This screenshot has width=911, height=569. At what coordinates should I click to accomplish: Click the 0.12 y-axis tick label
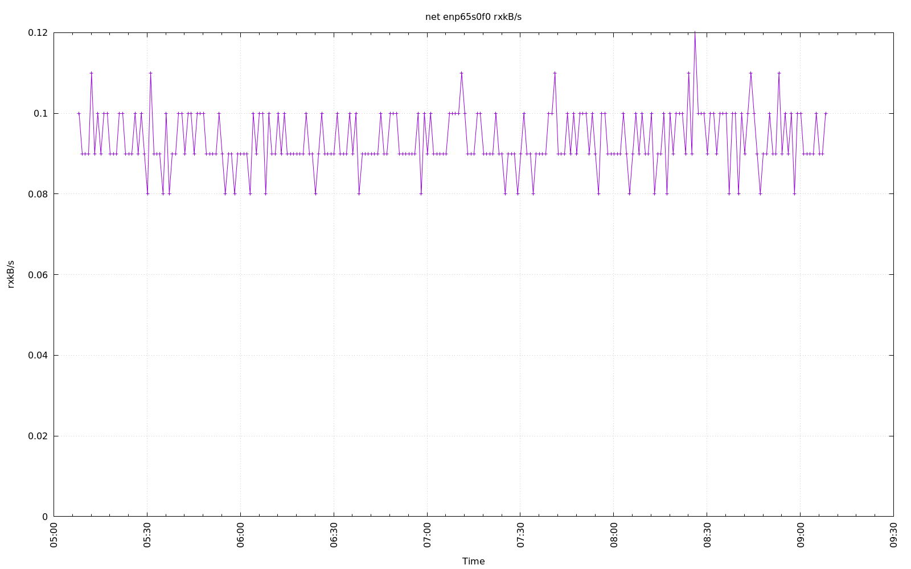(38, 33)
